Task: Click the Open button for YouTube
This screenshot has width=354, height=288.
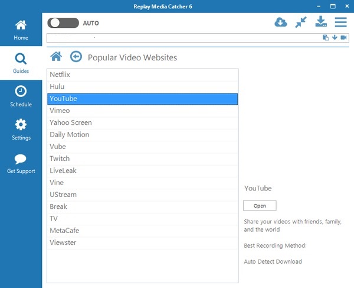Action: click(x=260, y=206)
